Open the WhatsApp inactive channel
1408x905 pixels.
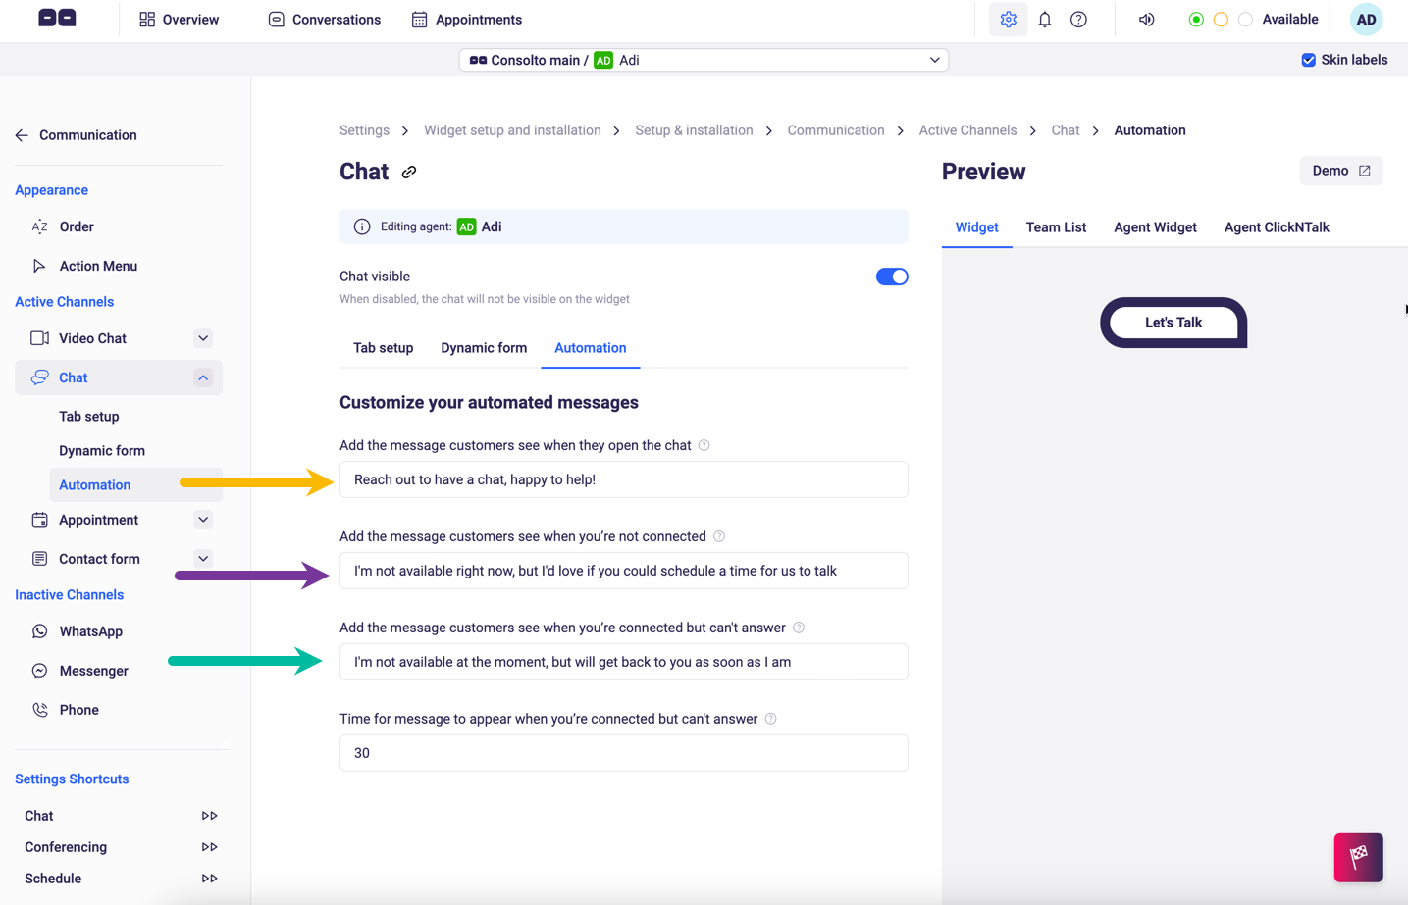[x=89, y=630]
